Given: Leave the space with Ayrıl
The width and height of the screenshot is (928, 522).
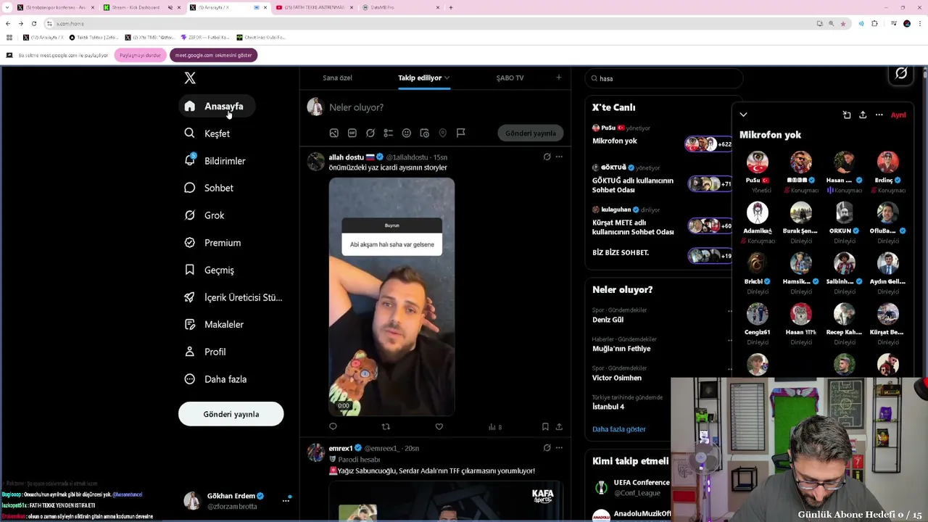Looking at the screenshot, I should tap(898, 115).
